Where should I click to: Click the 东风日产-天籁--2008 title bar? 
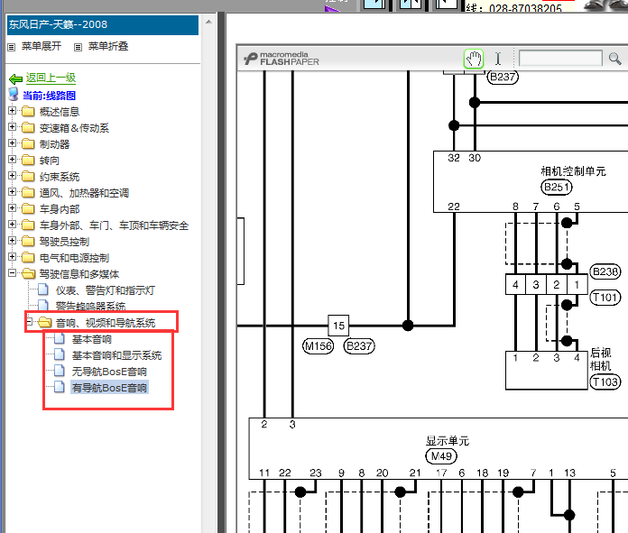click(x=103, y=25)
